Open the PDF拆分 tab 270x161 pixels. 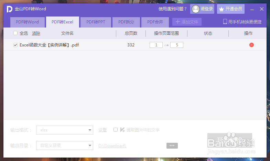click(x=126, y=22)
